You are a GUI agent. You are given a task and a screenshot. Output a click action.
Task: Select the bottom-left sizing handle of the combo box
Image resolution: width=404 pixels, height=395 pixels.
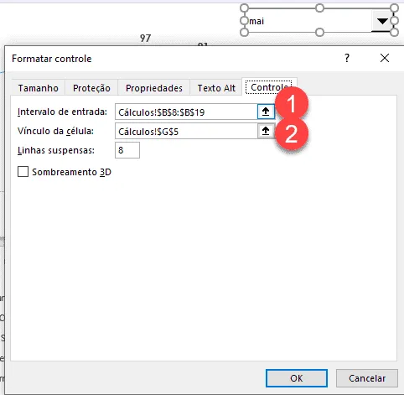244,32
